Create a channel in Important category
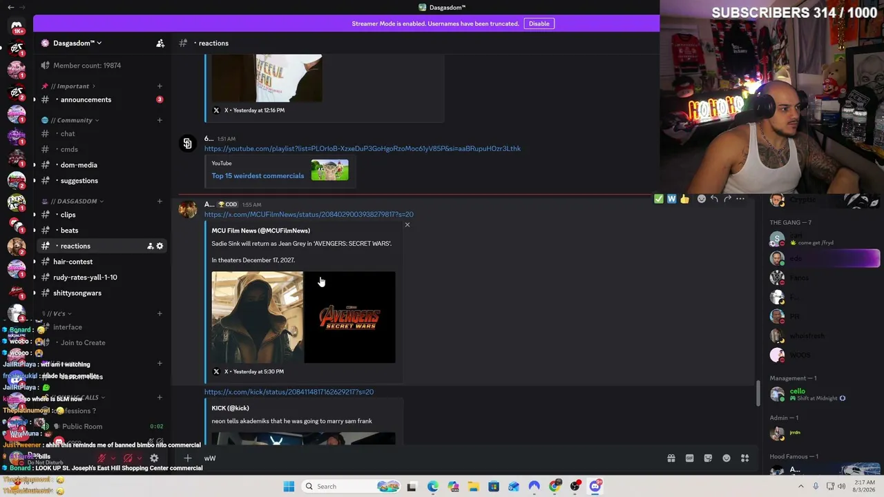Viewport: 884px width, 497px height. pos(160,86)
